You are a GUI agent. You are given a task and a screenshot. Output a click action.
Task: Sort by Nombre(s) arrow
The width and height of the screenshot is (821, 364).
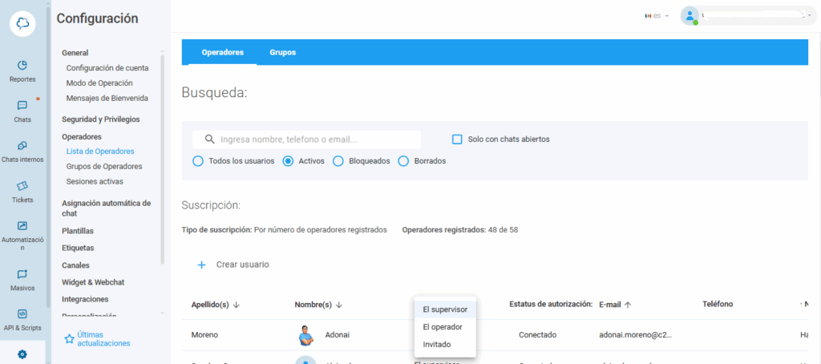(x=339, y=305)
